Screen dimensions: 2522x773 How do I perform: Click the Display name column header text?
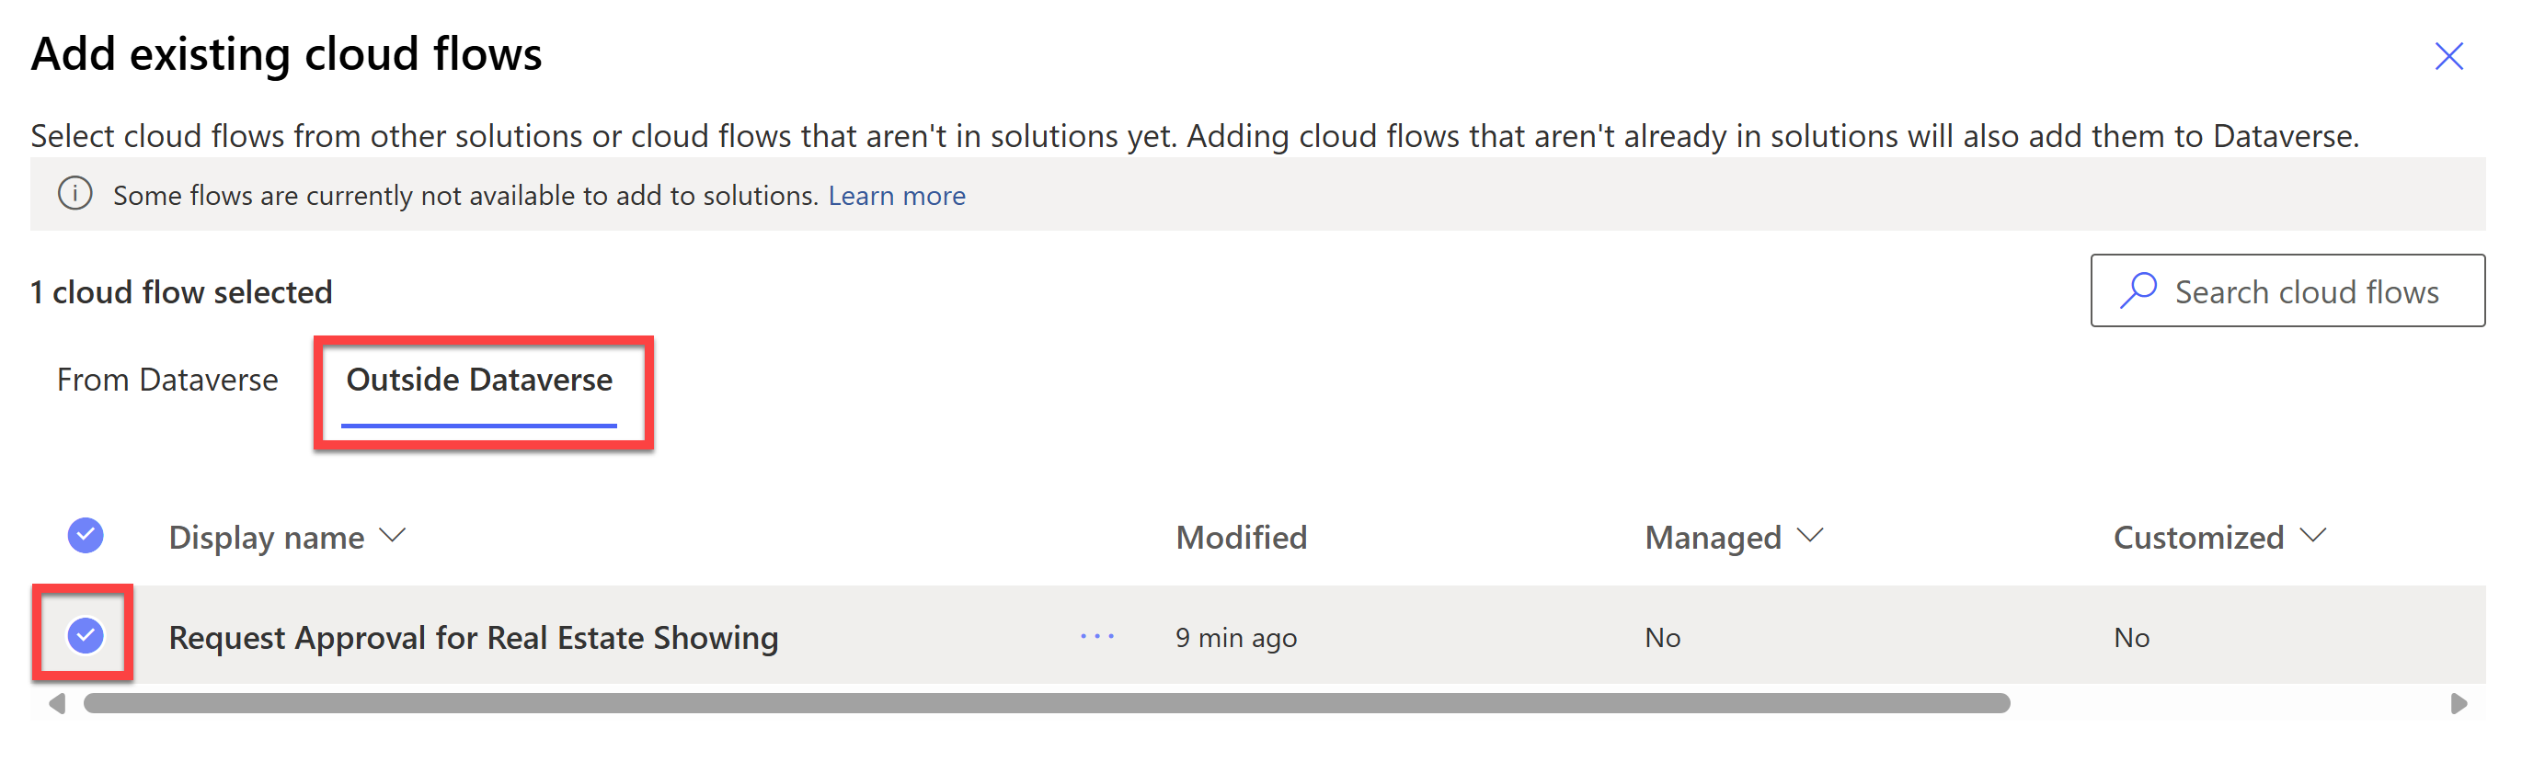tap(267, 537)
